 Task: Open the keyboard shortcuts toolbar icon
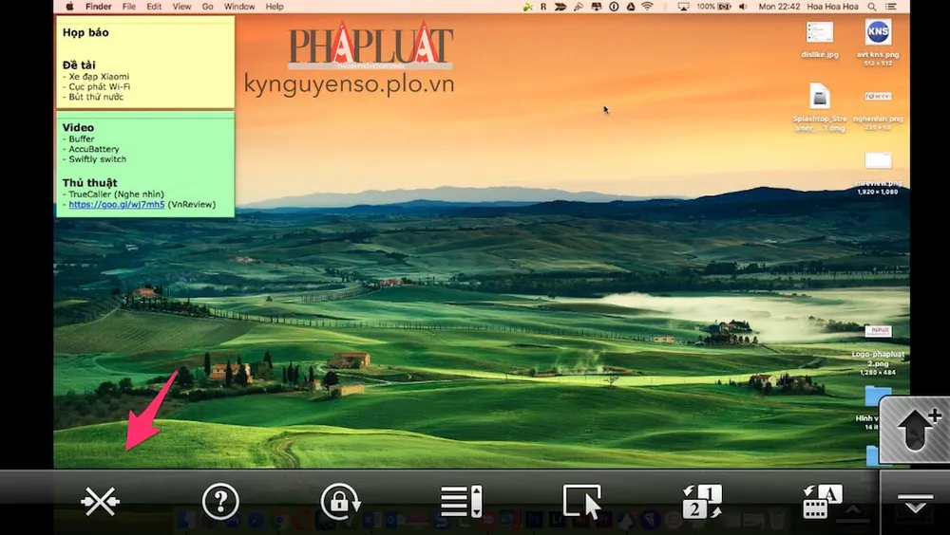(823, 501)
